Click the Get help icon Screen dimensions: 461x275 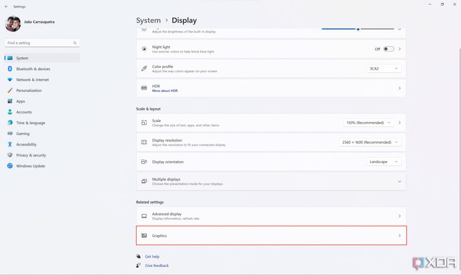coord(138,257)
